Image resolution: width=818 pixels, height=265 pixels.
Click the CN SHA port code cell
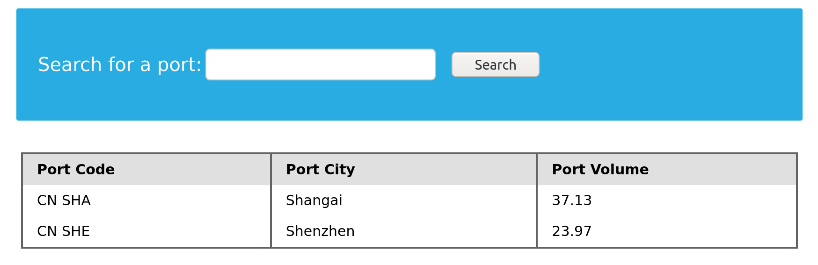(146, 201)
